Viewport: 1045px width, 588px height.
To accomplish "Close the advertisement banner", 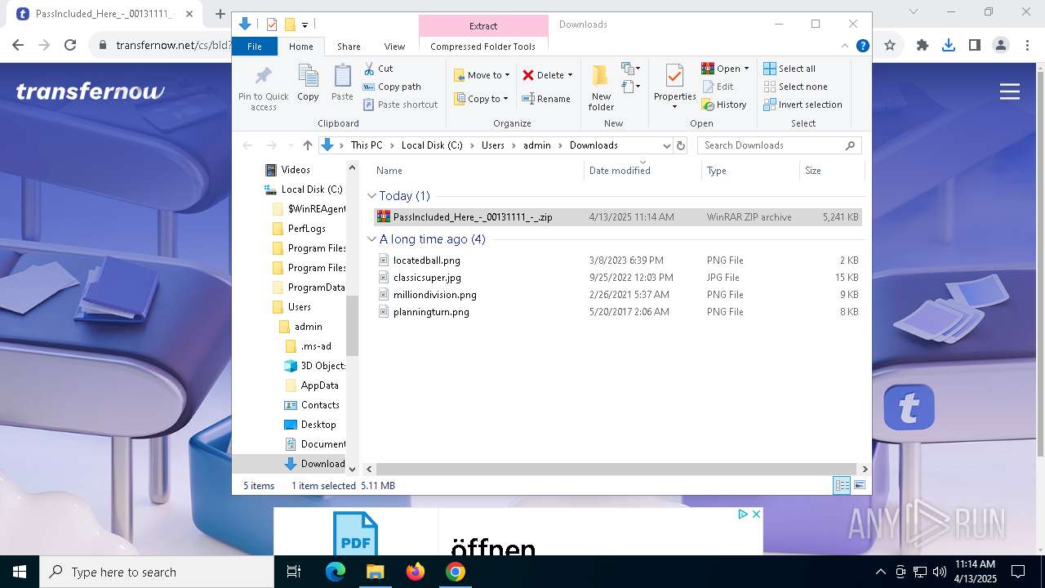I will (756, 514).
